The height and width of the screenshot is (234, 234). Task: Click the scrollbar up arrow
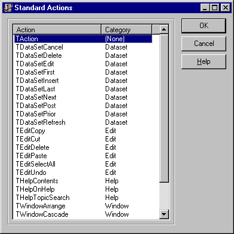pyautogui.click(x=164, y=30)
